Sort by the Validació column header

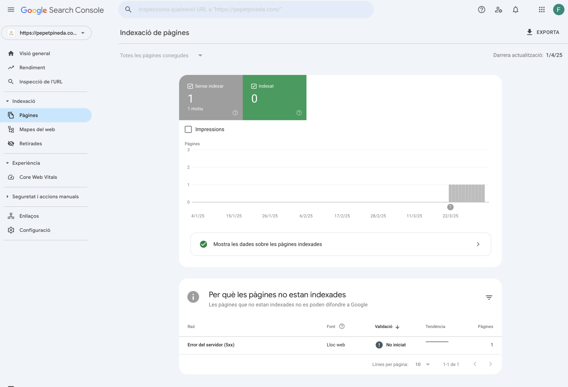(384, 326)
